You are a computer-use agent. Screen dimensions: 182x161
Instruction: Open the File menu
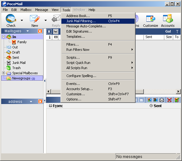(x=5, y=10)
